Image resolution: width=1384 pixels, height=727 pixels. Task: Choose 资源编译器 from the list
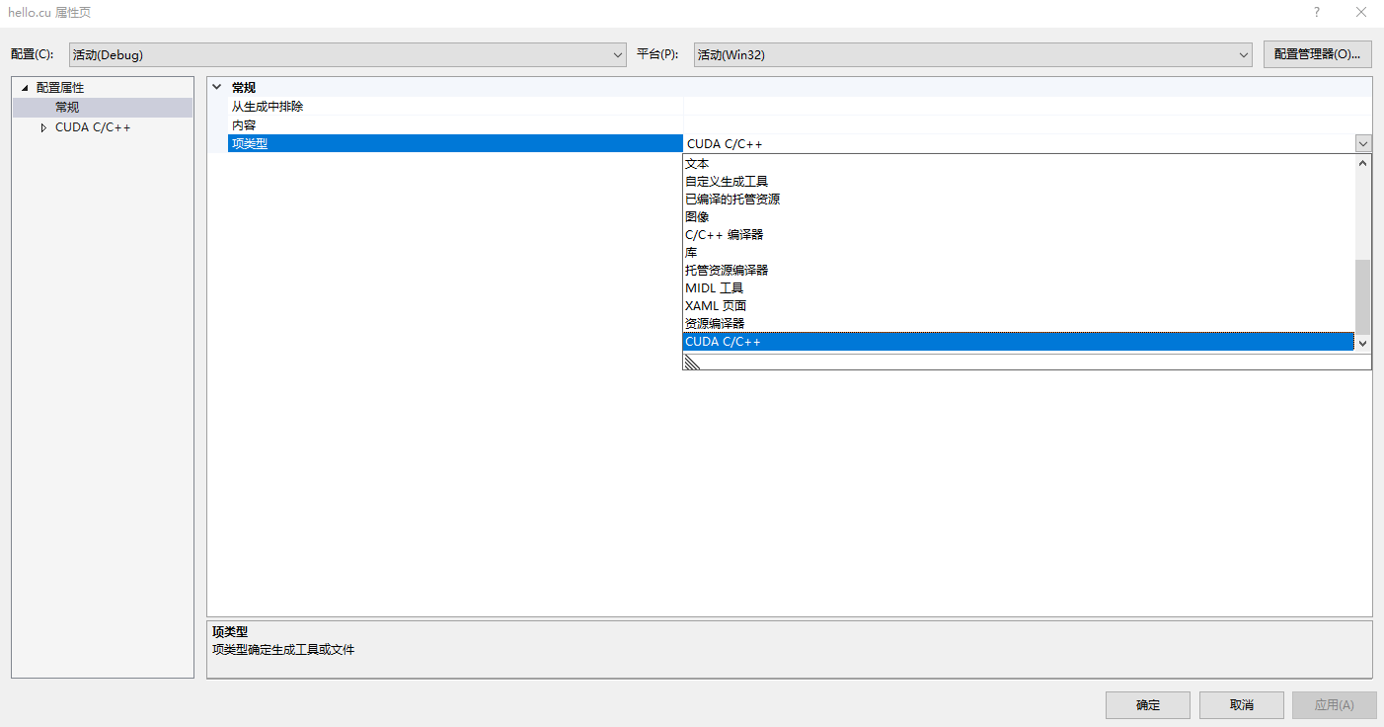[1019, 324]
